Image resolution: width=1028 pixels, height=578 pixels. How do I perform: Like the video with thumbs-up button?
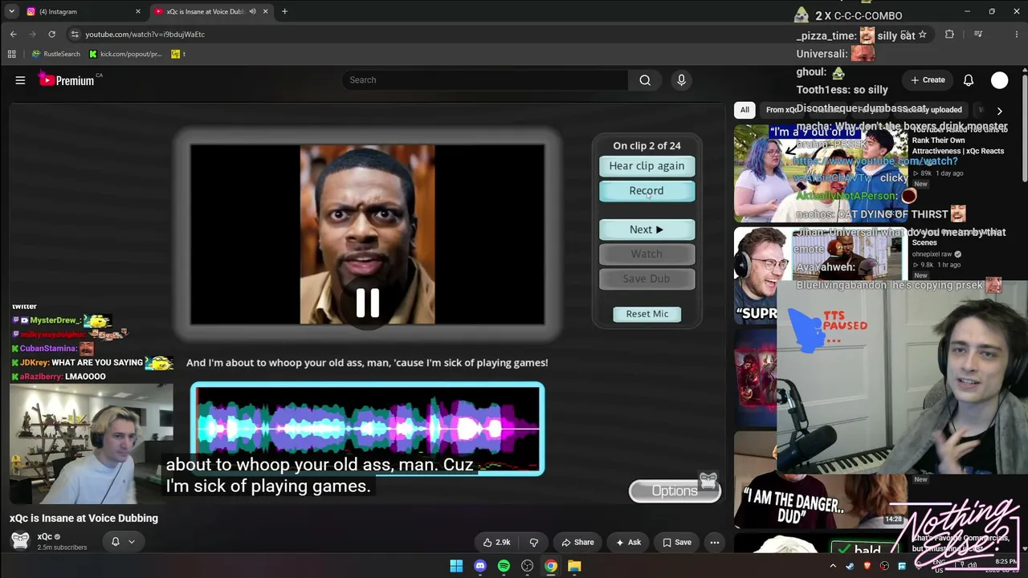496,543
